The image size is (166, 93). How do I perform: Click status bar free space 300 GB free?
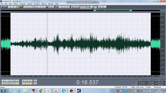[x=157, y=87]
